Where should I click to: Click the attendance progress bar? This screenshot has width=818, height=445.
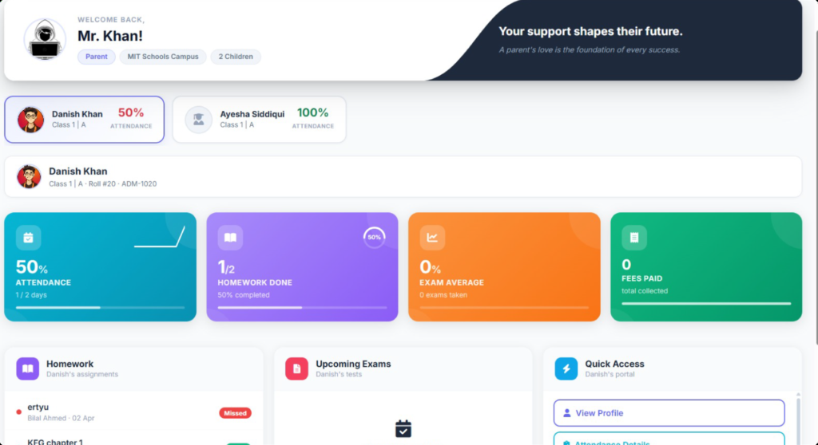coord(100,308)
